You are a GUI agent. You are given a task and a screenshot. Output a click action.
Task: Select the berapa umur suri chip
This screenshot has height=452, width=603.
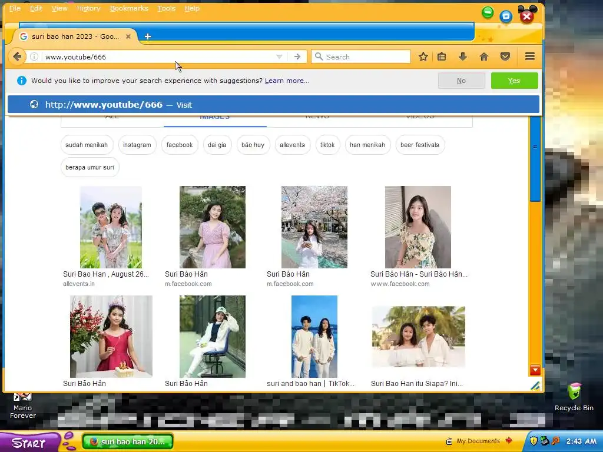pyautogui.click(x=90, y=167)
